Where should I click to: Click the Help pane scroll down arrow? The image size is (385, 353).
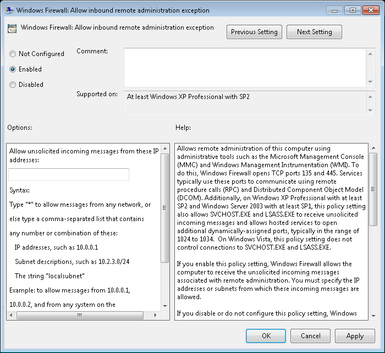click(373, 316)
